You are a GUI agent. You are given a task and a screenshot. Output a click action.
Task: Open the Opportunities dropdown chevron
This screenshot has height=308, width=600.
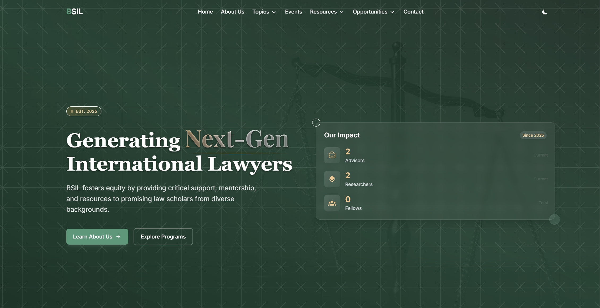(392, 12)
